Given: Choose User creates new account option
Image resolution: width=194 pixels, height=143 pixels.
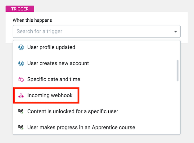Looking at the screenshot, I should [x=58, y=63].
